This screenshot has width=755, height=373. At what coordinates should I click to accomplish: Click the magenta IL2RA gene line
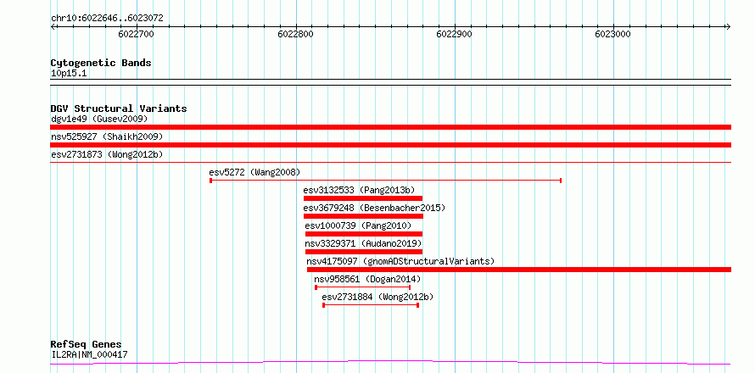click(x=390, y=362)
